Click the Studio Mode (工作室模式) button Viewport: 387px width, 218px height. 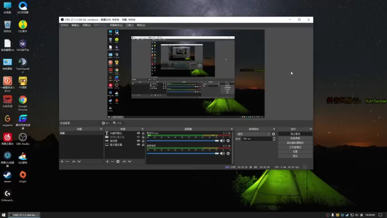pyautogui.click(x=295, y=147)
